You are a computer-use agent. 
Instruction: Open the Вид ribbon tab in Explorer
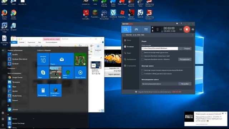click(x=40, y=42)
